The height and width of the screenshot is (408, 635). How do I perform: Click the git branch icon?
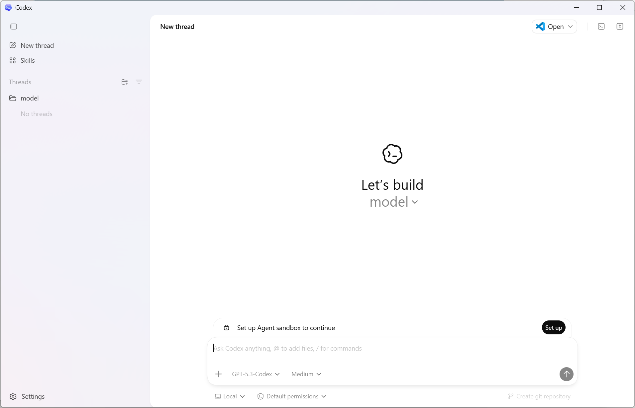click(511, 396)
